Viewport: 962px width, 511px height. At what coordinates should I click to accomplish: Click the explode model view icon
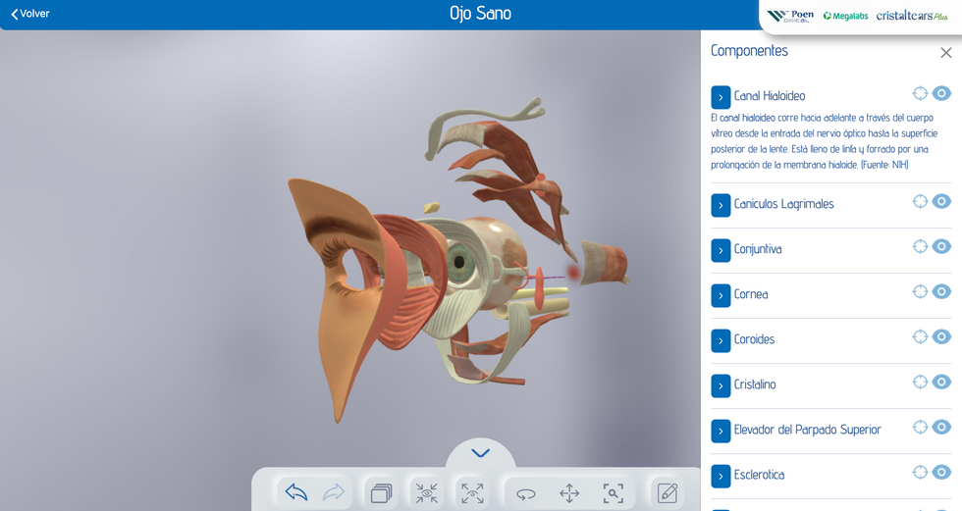(472, 492)
